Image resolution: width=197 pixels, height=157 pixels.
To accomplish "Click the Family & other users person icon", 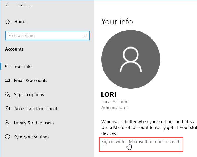I will tap(8, 123).
